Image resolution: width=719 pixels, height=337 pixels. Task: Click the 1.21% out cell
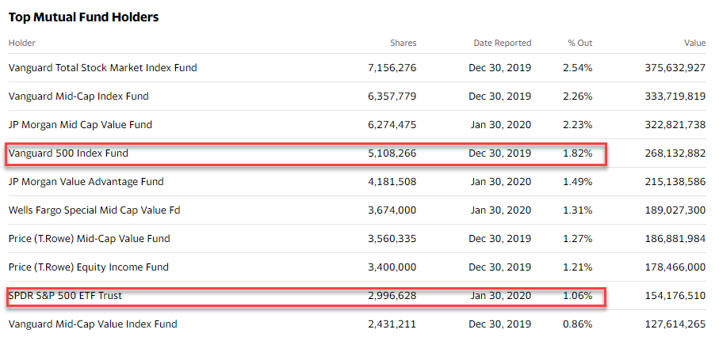click(577, 267)
